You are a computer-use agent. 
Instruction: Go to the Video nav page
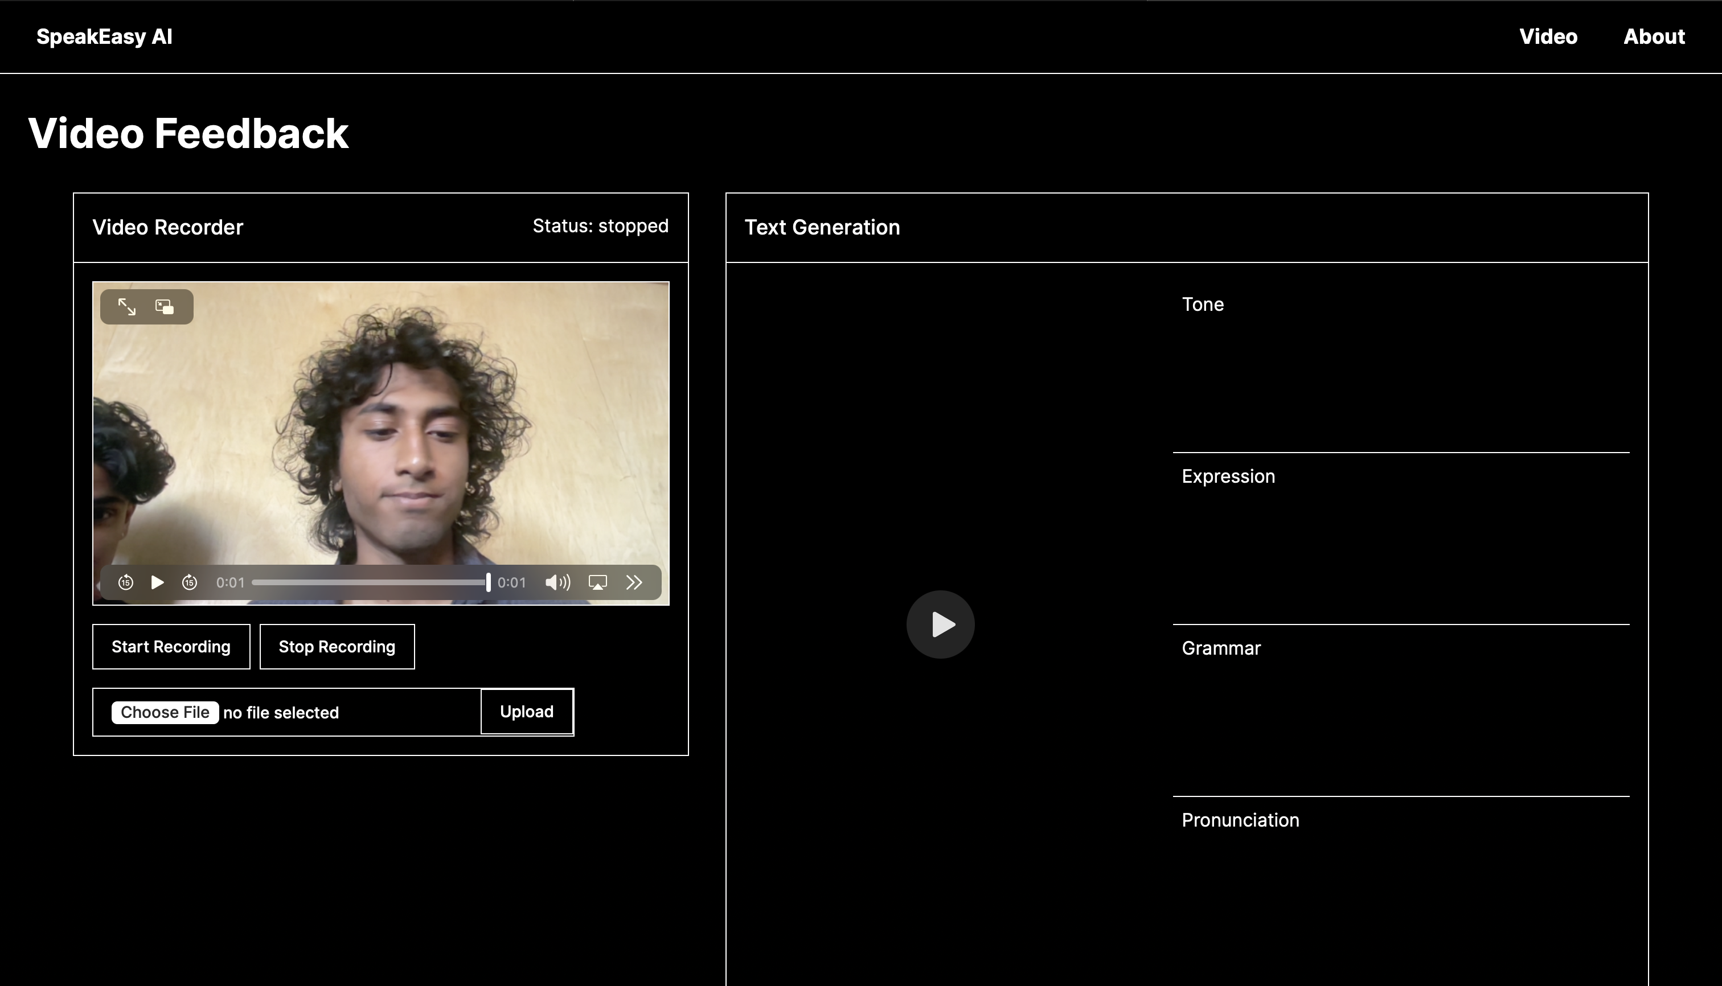coord(1548,36)
